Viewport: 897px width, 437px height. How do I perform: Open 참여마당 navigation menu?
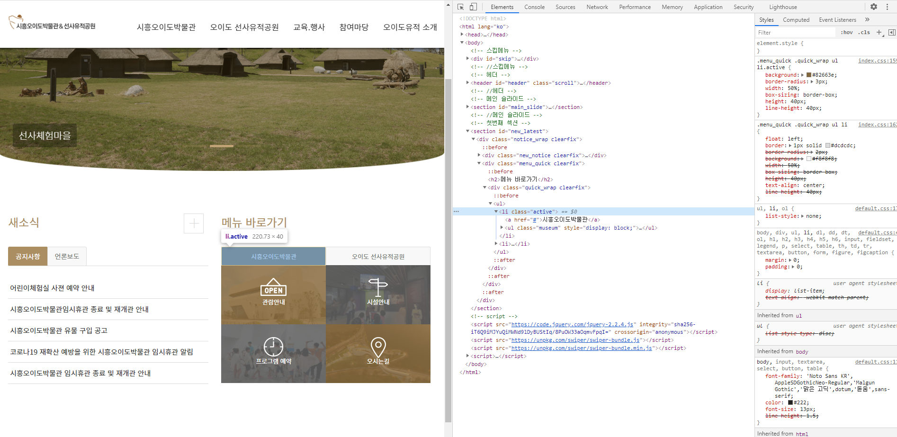(x=354, y=27)
